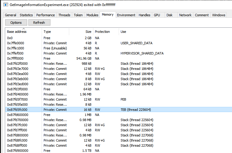The image size is (232, 153).
Task: Sort list by Protection column header
Action: point(102,32)
